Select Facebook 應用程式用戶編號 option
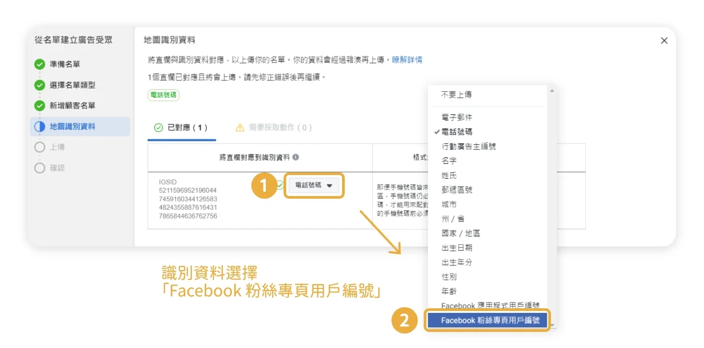 (490, 306)
